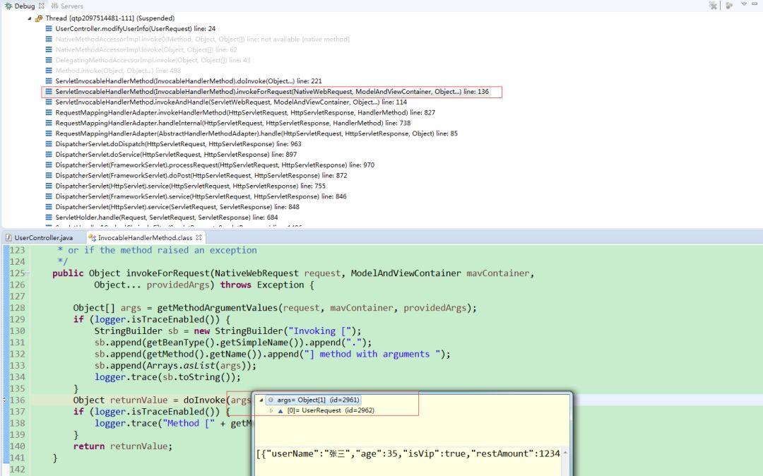Select HttpServlet.service line 848 frame
The height and width of the screenshot is (476, 763).
pos(177,207)
